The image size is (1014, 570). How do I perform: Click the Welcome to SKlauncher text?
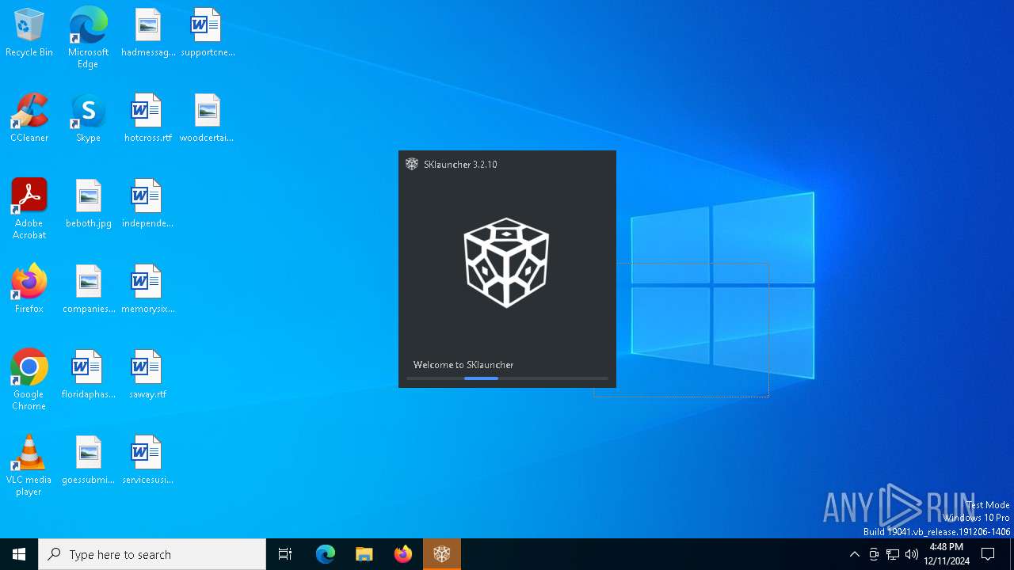point(463,365)
